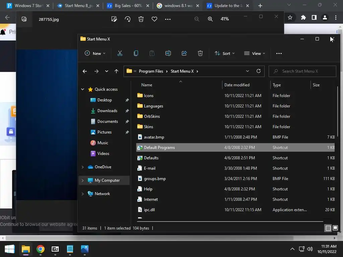Viewport: 343px width, 257px height.
Task: Click the Photos app edit image icon
Action: 114,19
